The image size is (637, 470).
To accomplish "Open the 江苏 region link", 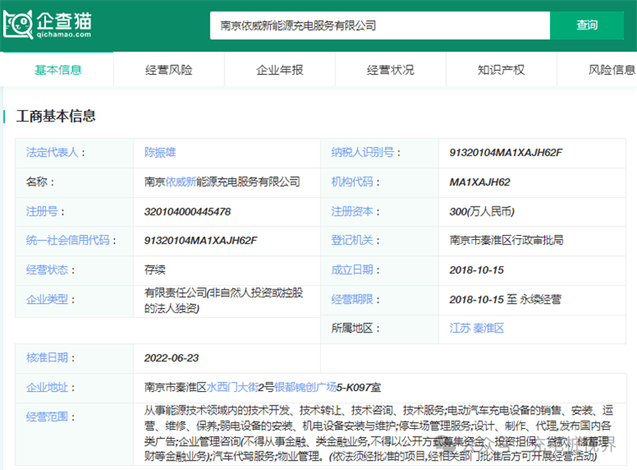I will point(460,328).
